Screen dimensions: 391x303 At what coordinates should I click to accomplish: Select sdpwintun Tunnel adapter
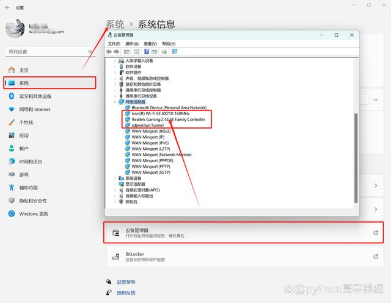pos(148,125)
